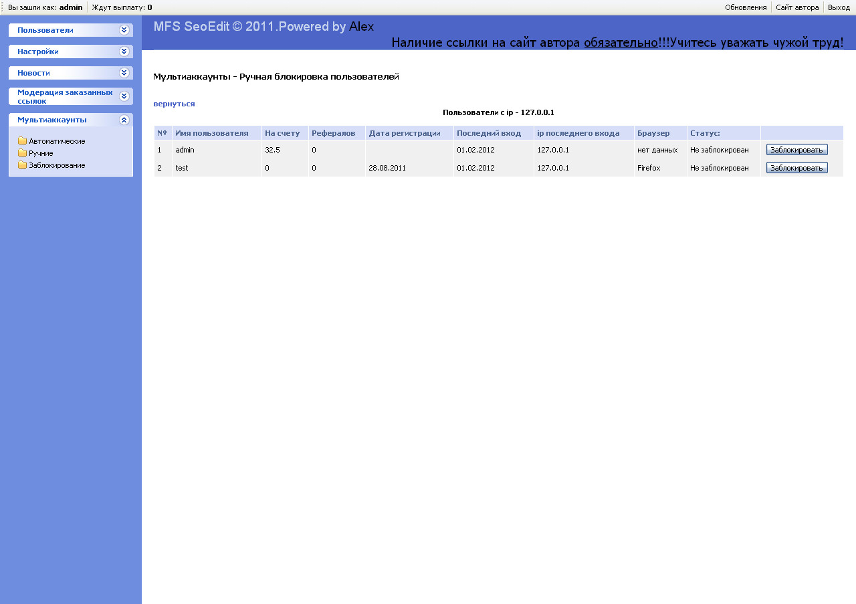The width and height of the screenshot is (856, 604).
Task: Go back via вернуться link
Action: [174, 104]
